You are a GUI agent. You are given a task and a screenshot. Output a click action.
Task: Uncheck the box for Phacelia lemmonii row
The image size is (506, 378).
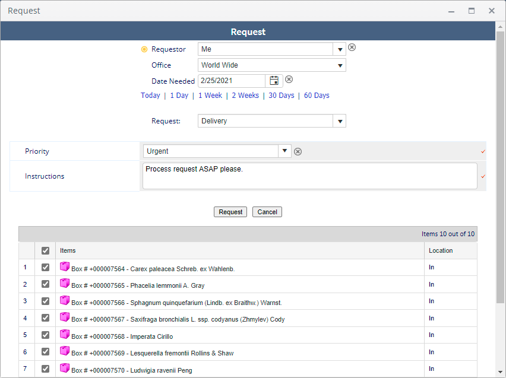pyautogui.click(x=46, y=284)
